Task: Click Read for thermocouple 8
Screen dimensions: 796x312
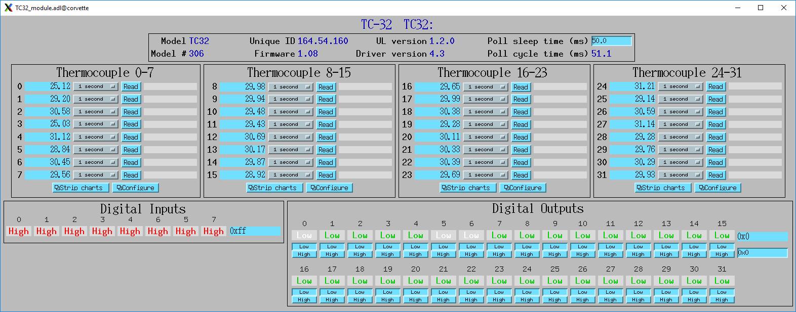Action: pyautogui.click(x=326, y=86)
